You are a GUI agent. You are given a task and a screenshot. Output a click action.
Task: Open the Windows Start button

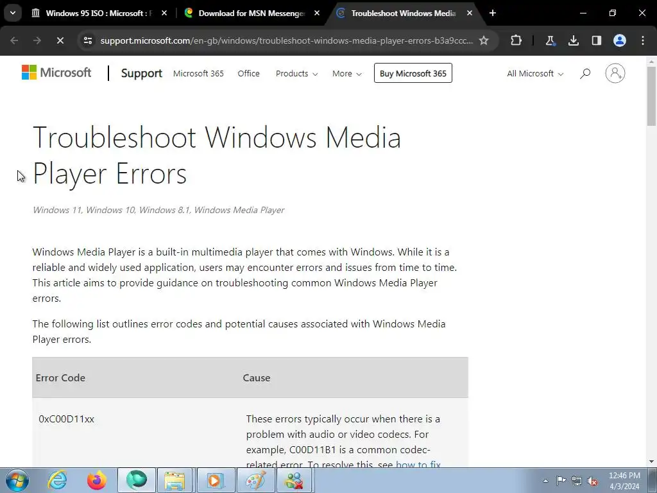pos(17,480)
